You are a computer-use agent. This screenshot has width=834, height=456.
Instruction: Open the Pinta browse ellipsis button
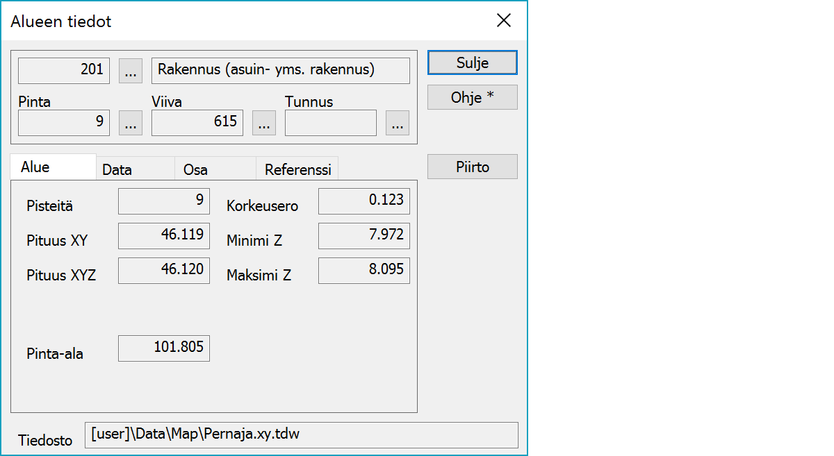[131, 123]
